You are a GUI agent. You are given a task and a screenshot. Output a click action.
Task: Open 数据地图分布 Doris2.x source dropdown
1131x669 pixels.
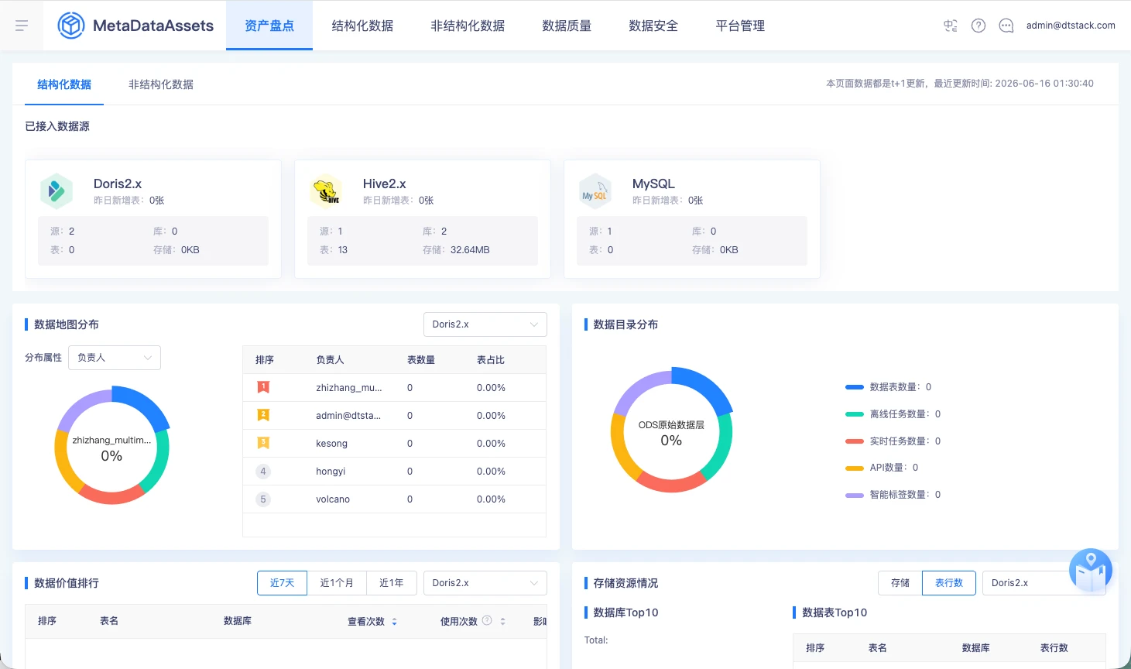tap(485, 324)
